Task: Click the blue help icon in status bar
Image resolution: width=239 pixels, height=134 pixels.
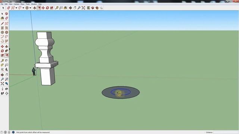Action: (x=13, y=133)
